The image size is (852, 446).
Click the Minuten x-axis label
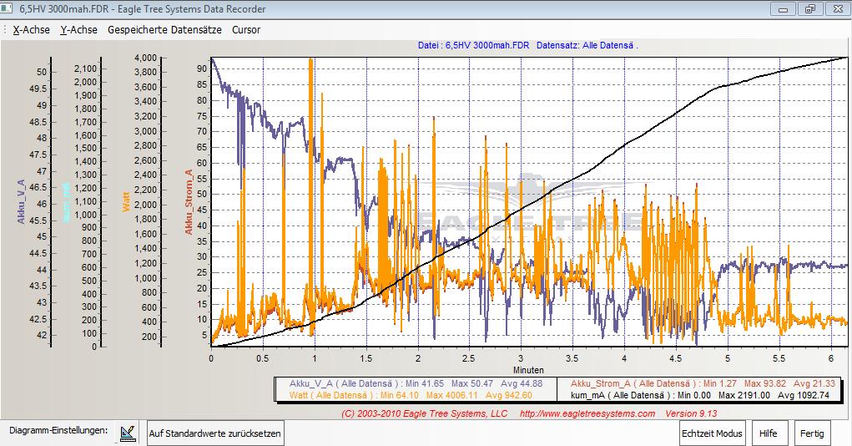pos(528,369)
